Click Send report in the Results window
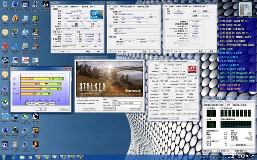 [x=64, y=109]
